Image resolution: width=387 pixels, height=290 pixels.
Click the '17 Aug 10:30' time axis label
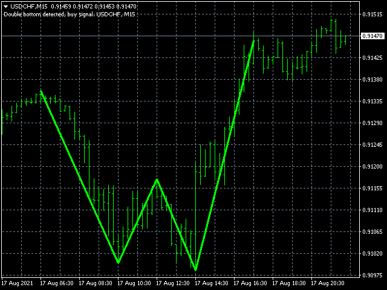coord(134,283)
